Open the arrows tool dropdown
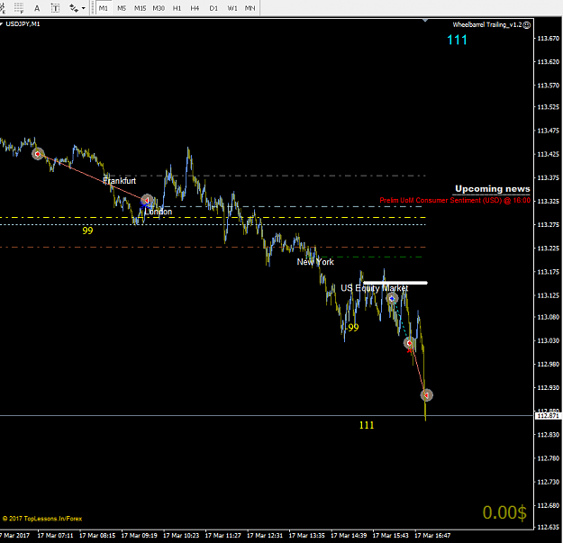This screenshot has height=543, width=563. 83,8
